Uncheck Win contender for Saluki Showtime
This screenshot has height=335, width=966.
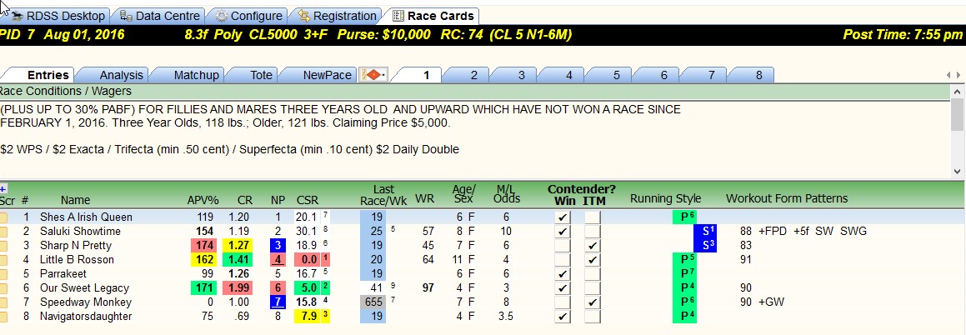click(562, 232)
